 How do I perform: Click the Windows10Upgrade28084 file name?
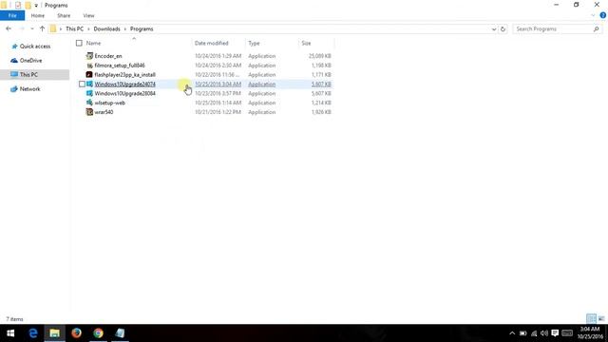(124, 93)
